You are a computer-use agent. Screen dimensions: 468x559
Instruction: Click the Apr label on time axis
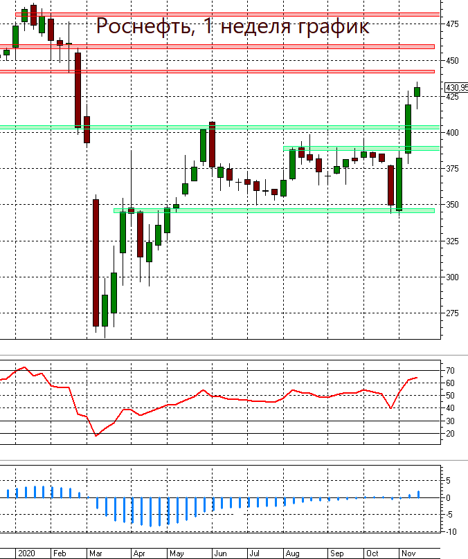[139, 553]
